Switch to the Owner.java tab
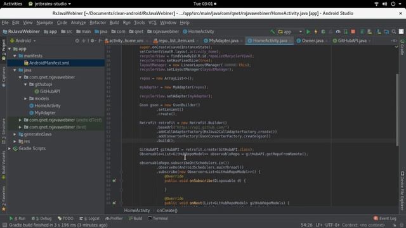The image size is (406, 228). tap(312, 41)
